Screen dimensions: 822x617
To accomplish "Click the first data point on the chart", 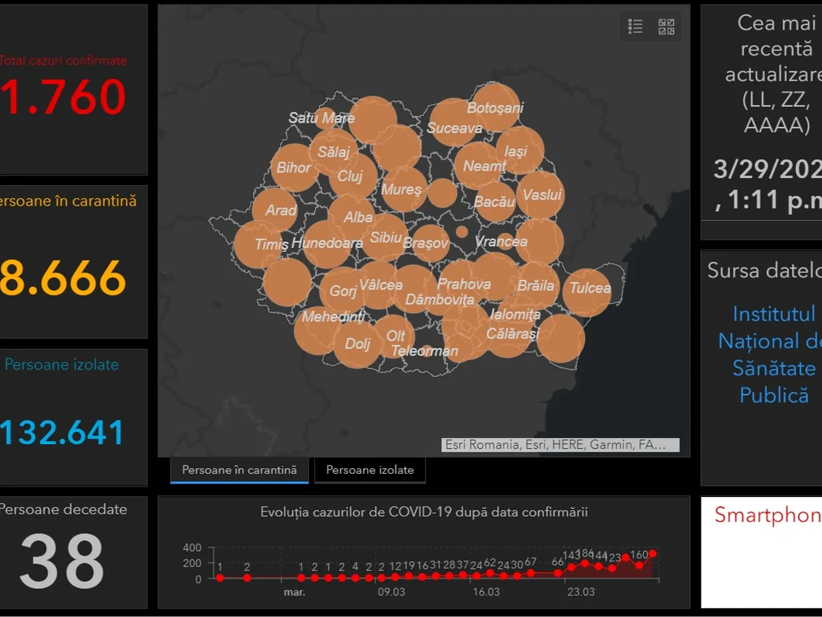I will tap(220, 578).
